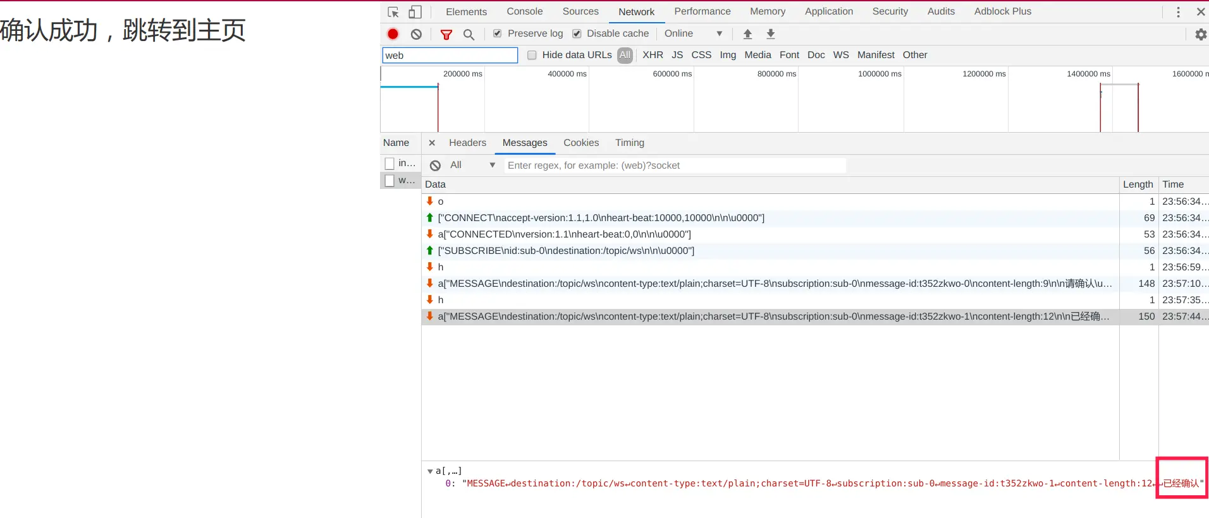Toggle Disable cache checkbox
The height and width of the screenshot is (518, 1209).
(x=577, y=33)
